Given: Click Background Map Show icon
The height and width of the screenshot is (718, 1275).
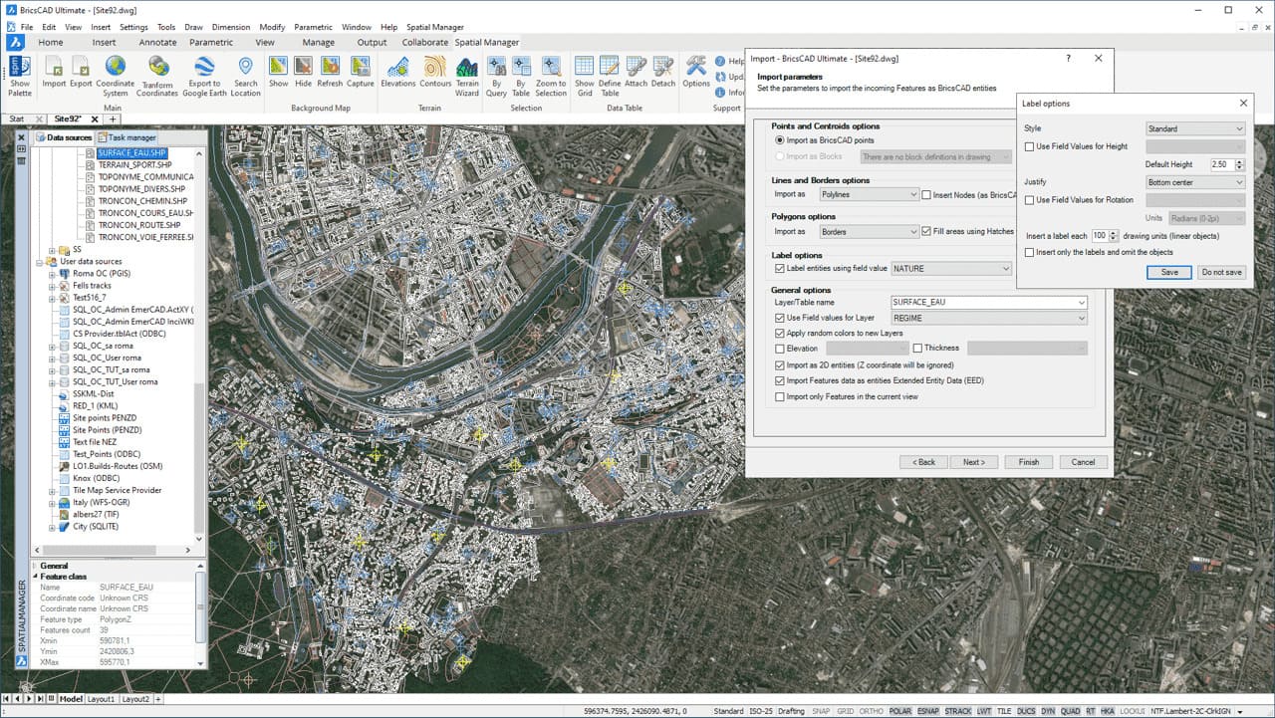Looking at the screenshot, I should click(279, 72).
